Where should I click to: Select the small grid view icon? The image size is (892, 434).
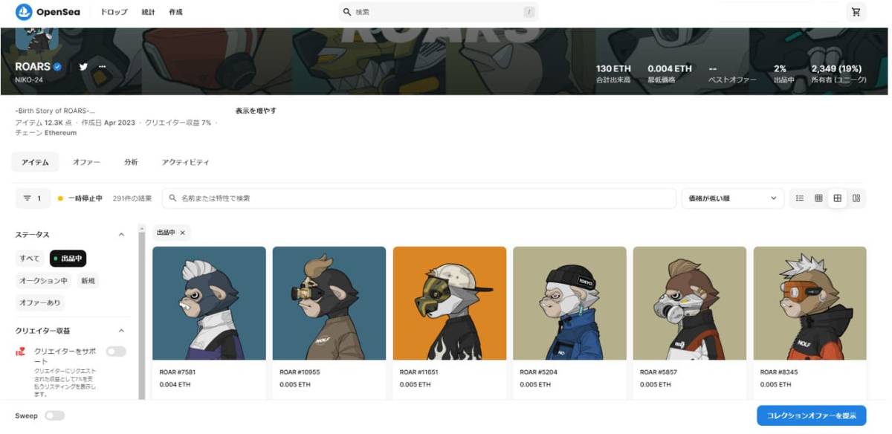click(x=818, y=198)
